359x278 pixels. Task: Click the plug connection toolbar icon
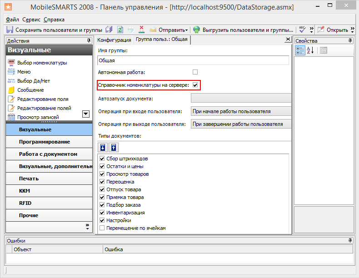130,30
